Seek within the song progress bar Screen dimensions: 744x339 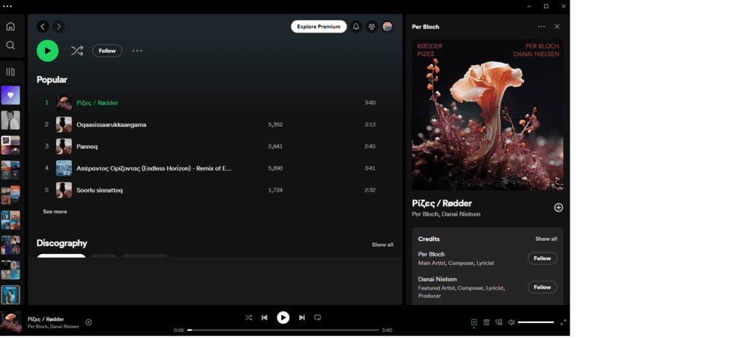283,330
